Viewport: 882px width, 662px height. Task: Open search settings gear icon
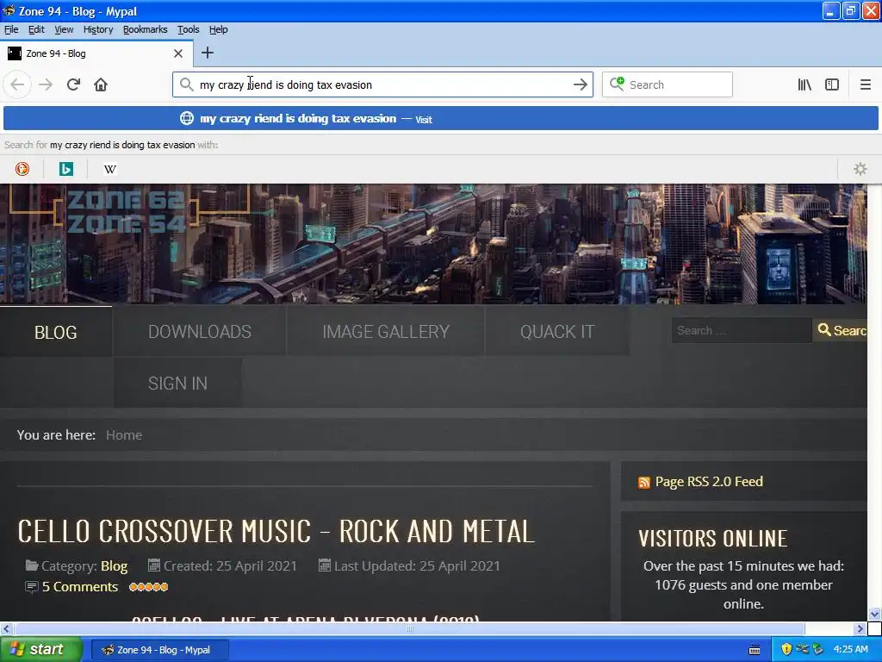pyautogui.click(x=860, y=169)
